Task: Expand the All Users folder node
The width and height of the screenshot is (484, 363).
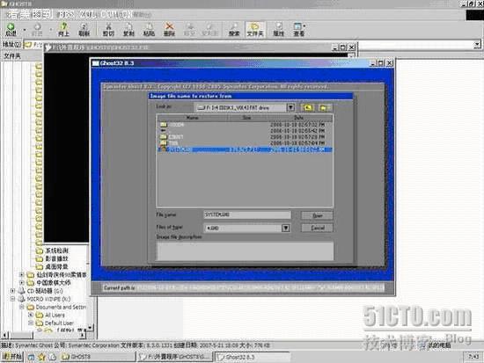Action: click(31, 315)
